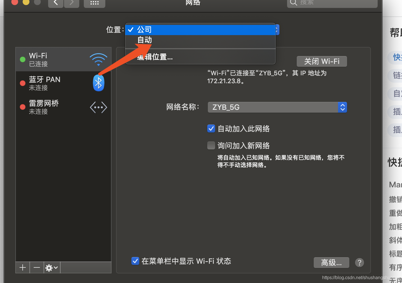The image size is (402, 283).
Task: Click the 位置 popup stepper arrows
Action: pyautogui.click(x=277, y=30)
